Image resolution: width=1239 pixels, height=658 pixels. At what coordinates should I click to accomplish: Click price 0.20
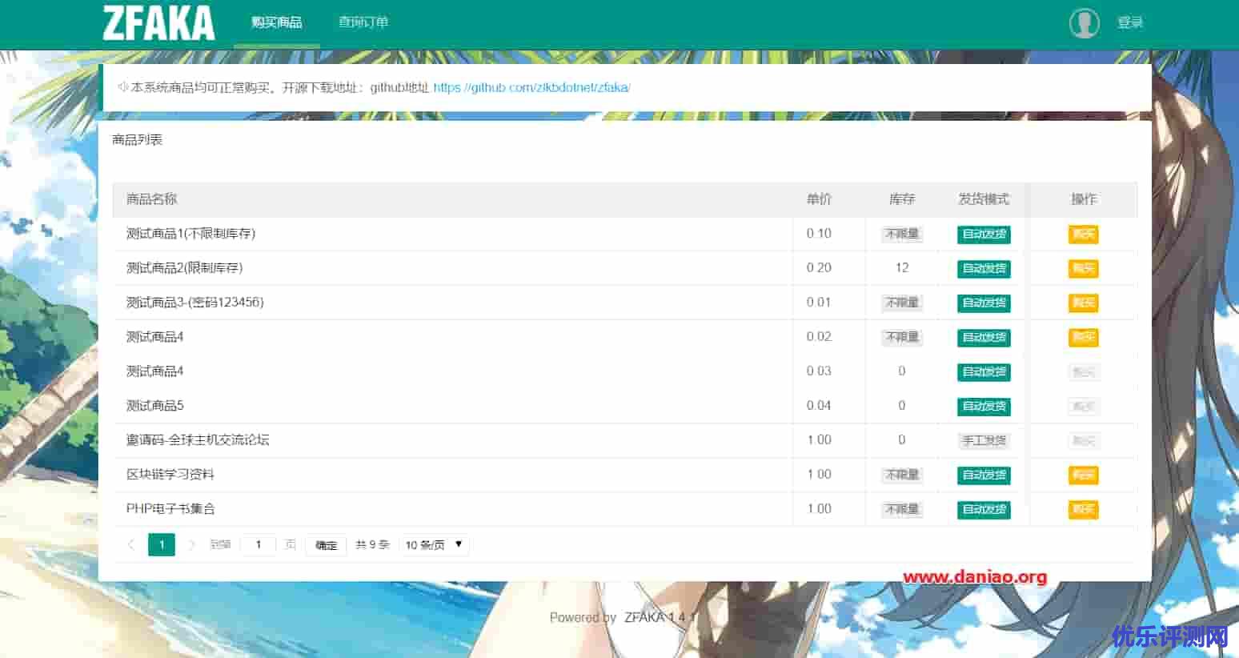pyautogui.click(x=819, y=268)
